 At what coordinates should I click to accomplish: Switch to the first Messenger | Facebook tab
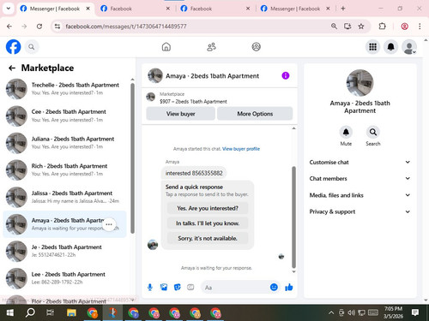[55, 9]
